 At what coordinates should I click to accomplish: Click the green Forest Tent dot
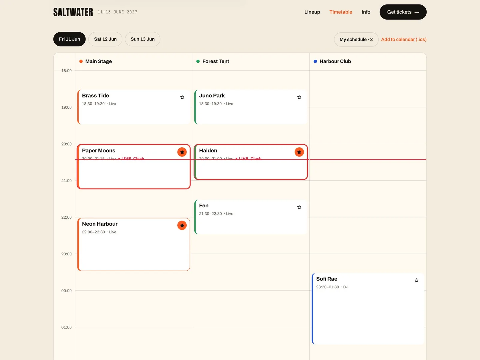(198, 61)
